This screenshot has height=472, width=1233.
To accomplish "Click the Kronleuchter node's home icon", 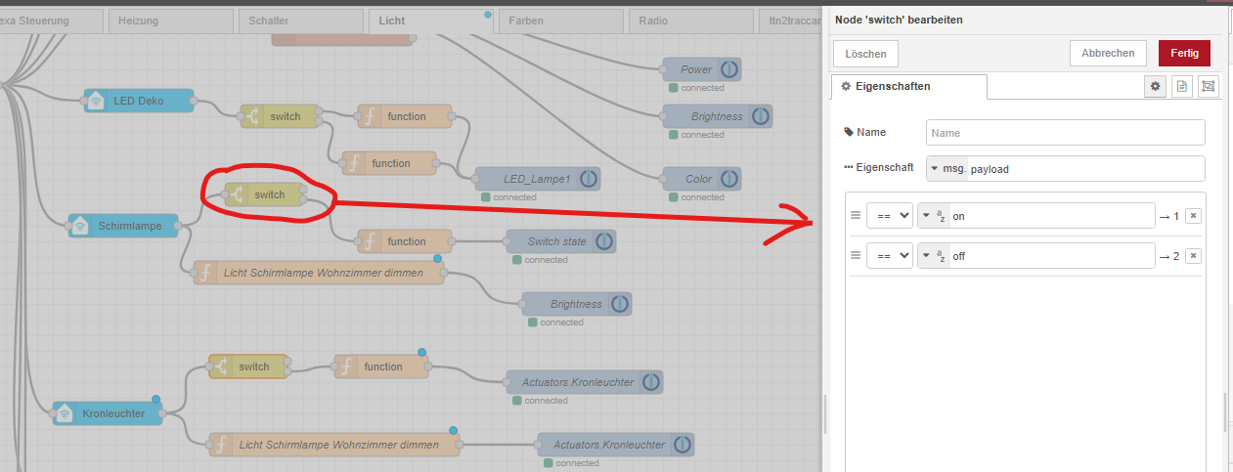I will [66, 414].
